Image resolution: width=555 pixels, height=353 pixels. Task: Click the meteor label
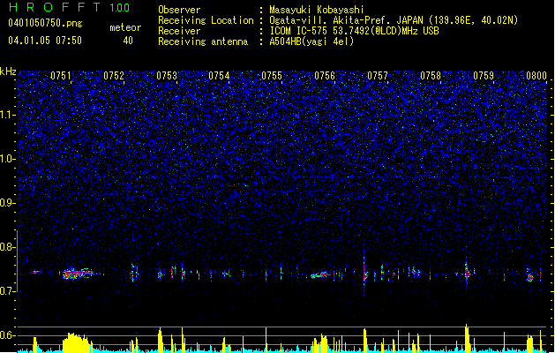[x=125, y=27]
